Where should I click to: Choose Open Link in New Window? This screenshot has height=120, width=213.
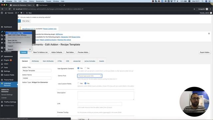click(19, 35)
